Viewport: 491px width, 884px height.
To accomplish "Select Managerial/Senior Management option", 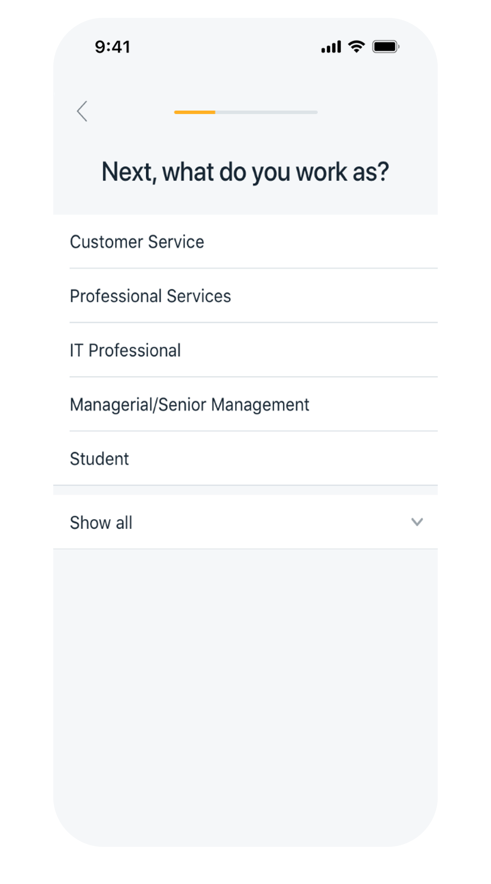I will pos(245,405).
